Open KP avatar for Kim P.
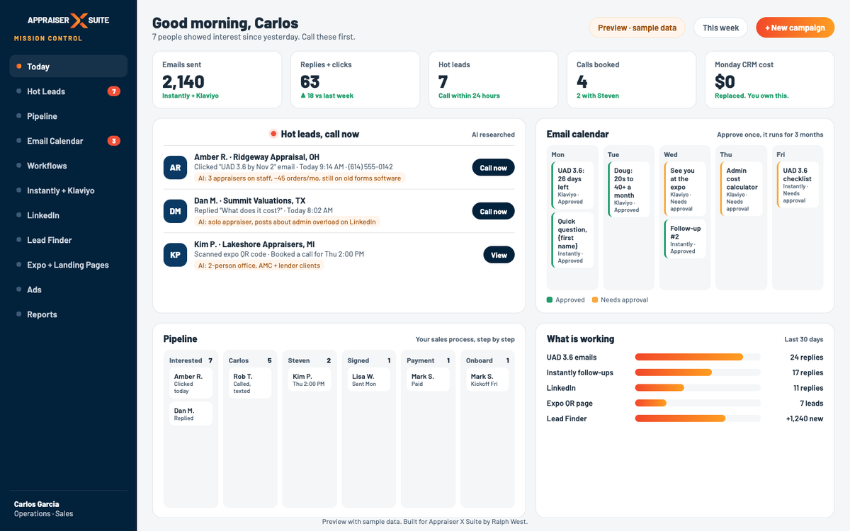Image resolution: width=850 pixels, height=531 pixels. click(x=175, y=255)
